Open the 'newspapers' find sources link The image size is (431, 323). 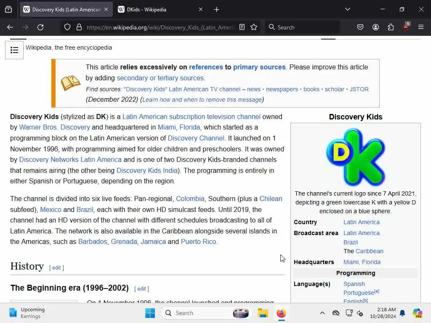point(282,89)
